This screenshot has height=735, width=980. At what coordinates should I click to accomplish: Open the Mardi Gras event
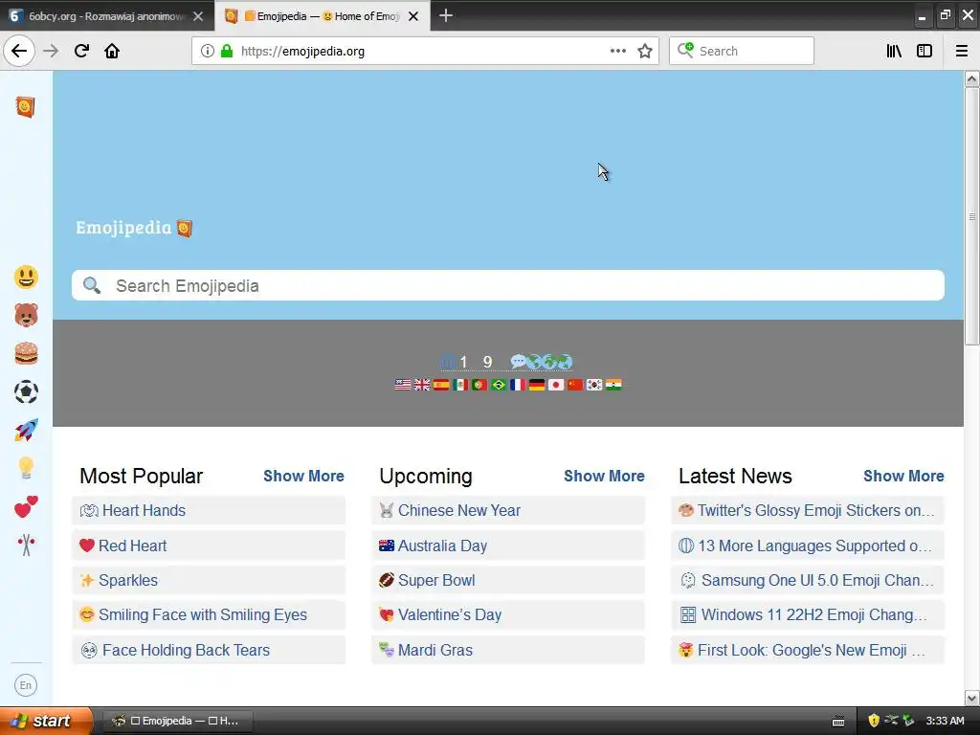point(508,650)
